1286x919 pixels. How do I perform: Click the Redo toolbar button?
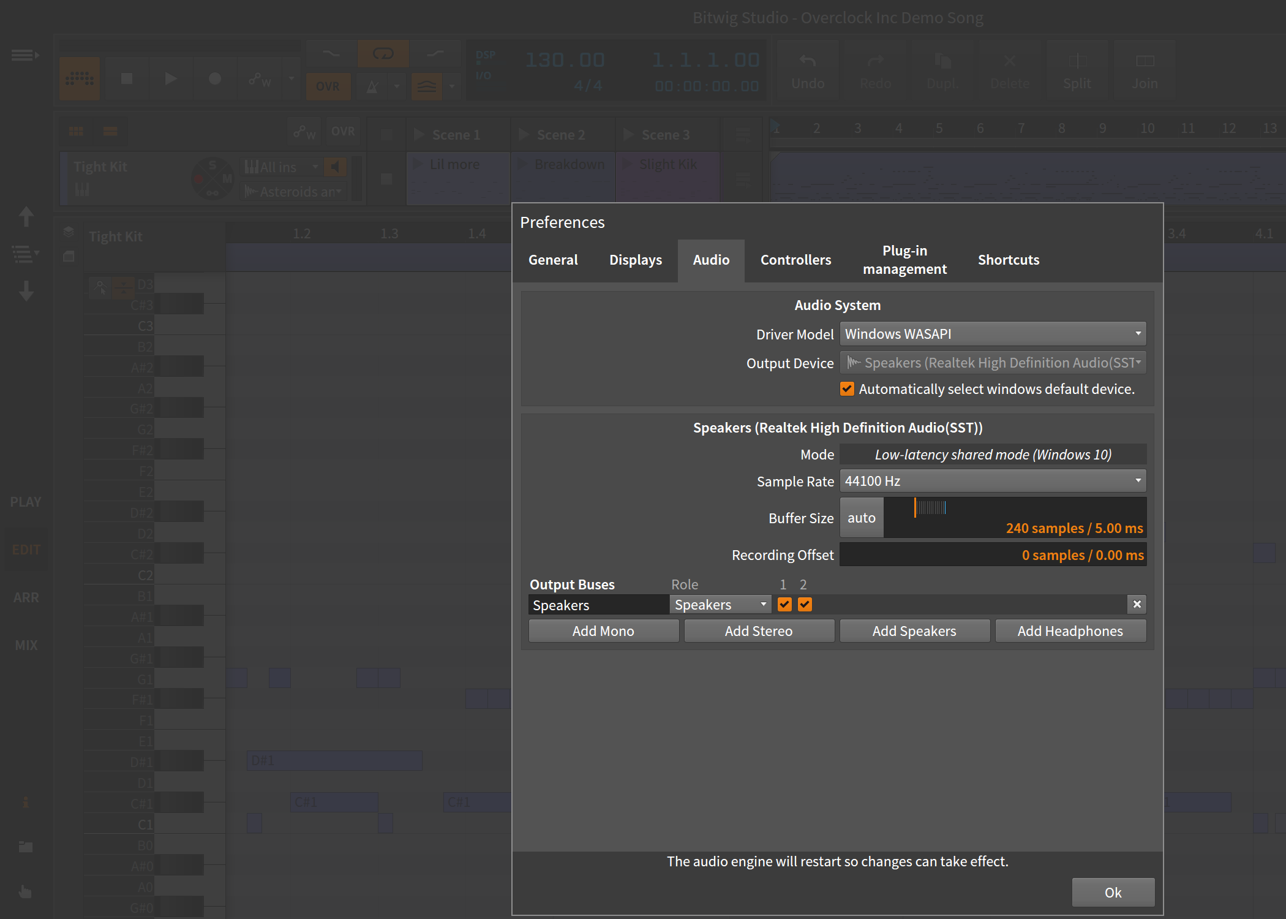click(x=875, y=70)
